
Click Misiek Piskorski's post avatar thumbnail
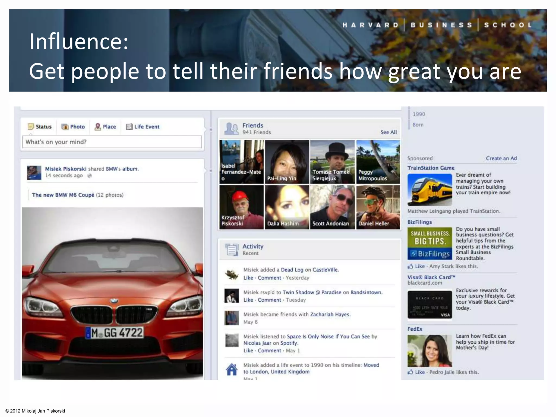click(x=34, y=173)
